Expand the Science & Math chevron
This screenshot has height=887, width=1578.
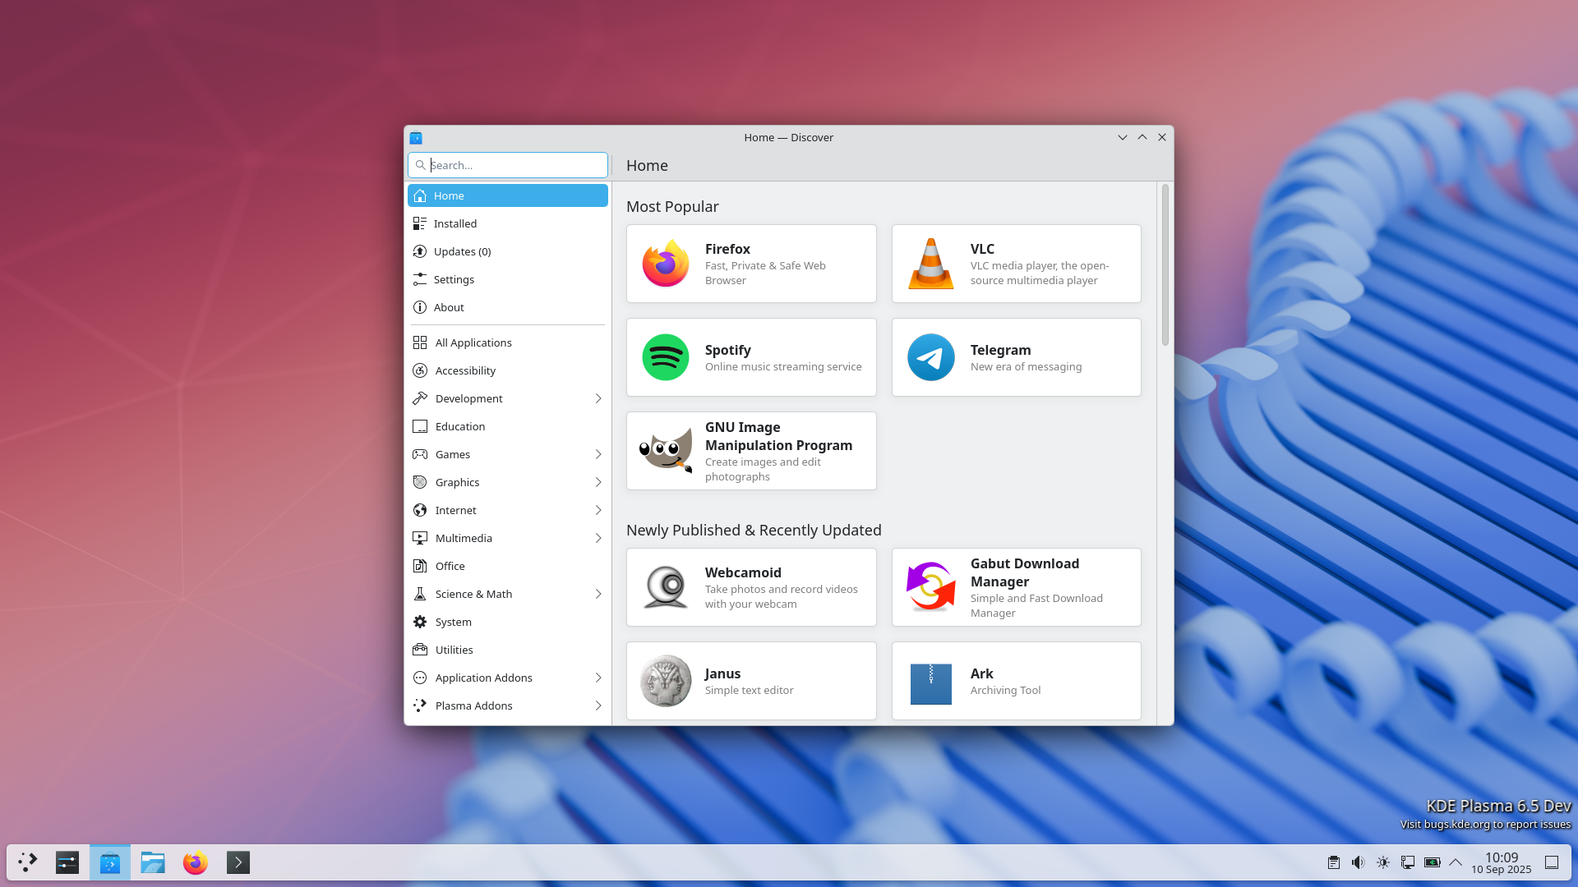coord(598,594)
